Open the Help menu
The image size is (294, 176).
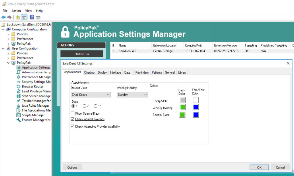pyautogui.click(x=39, y=11)
